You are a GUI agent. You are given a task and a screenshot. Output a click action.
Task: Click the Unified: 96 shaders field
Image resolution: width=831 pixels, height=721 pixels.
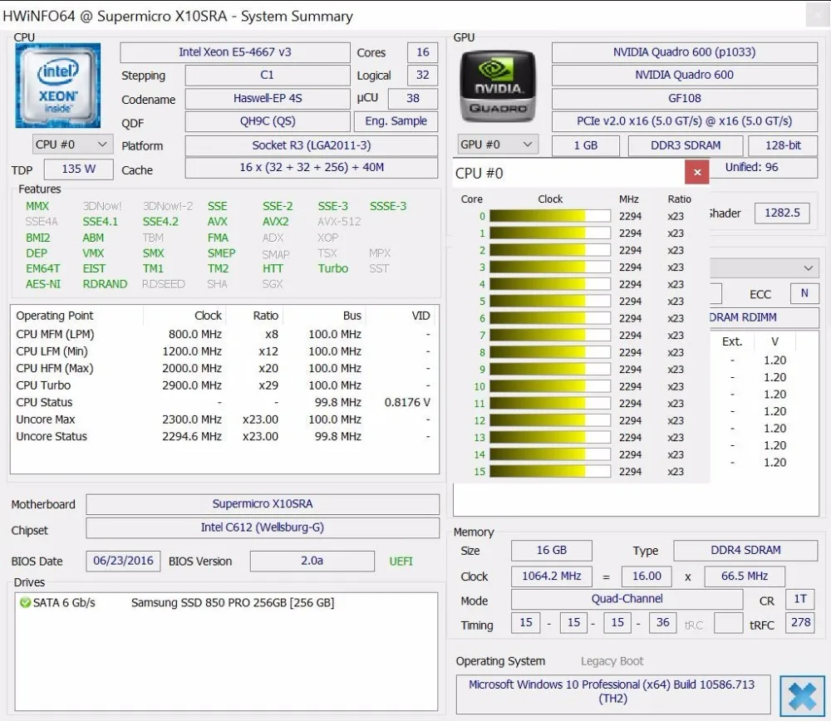click(x=763, y=168)
